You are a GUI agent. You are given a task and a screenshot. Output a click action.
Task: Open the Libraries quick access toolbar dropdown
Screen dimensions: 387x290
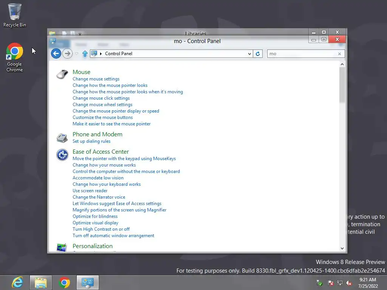[x=80, y=34]
